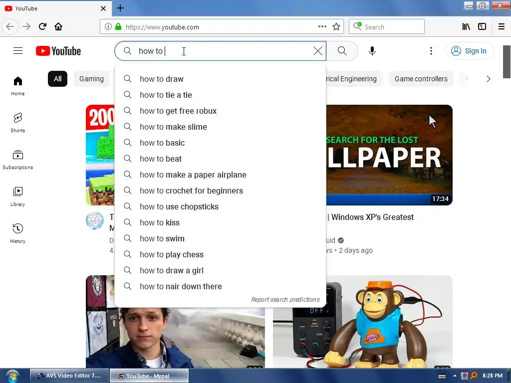
Task: Choose suggestion 'how to draw'
Action: (220, 79)
